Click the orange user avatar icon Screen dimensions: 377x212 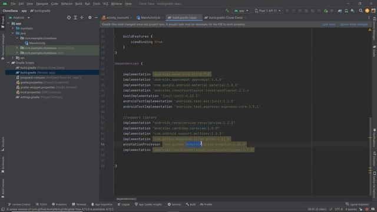click(367, 11)
